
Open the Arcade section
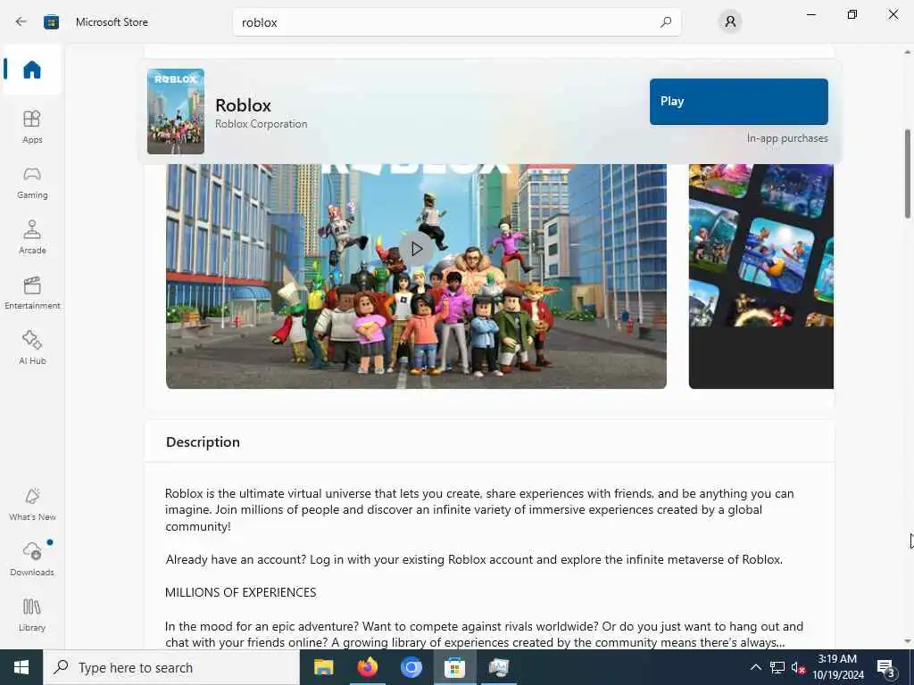(32, 237)
